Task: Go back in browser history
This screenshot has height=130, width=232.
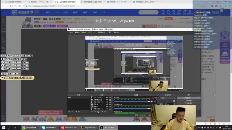Action: click(3, 6)
